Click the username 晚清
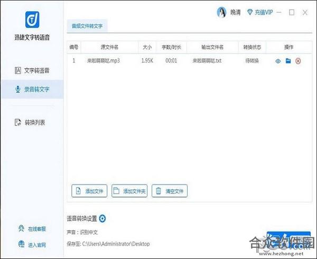 (x=236, y=12)
